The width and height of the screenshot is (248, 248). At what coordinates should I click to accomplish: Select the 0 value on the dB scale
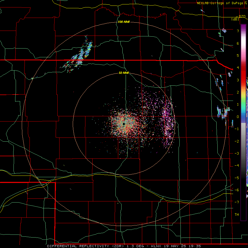point(238,117)
